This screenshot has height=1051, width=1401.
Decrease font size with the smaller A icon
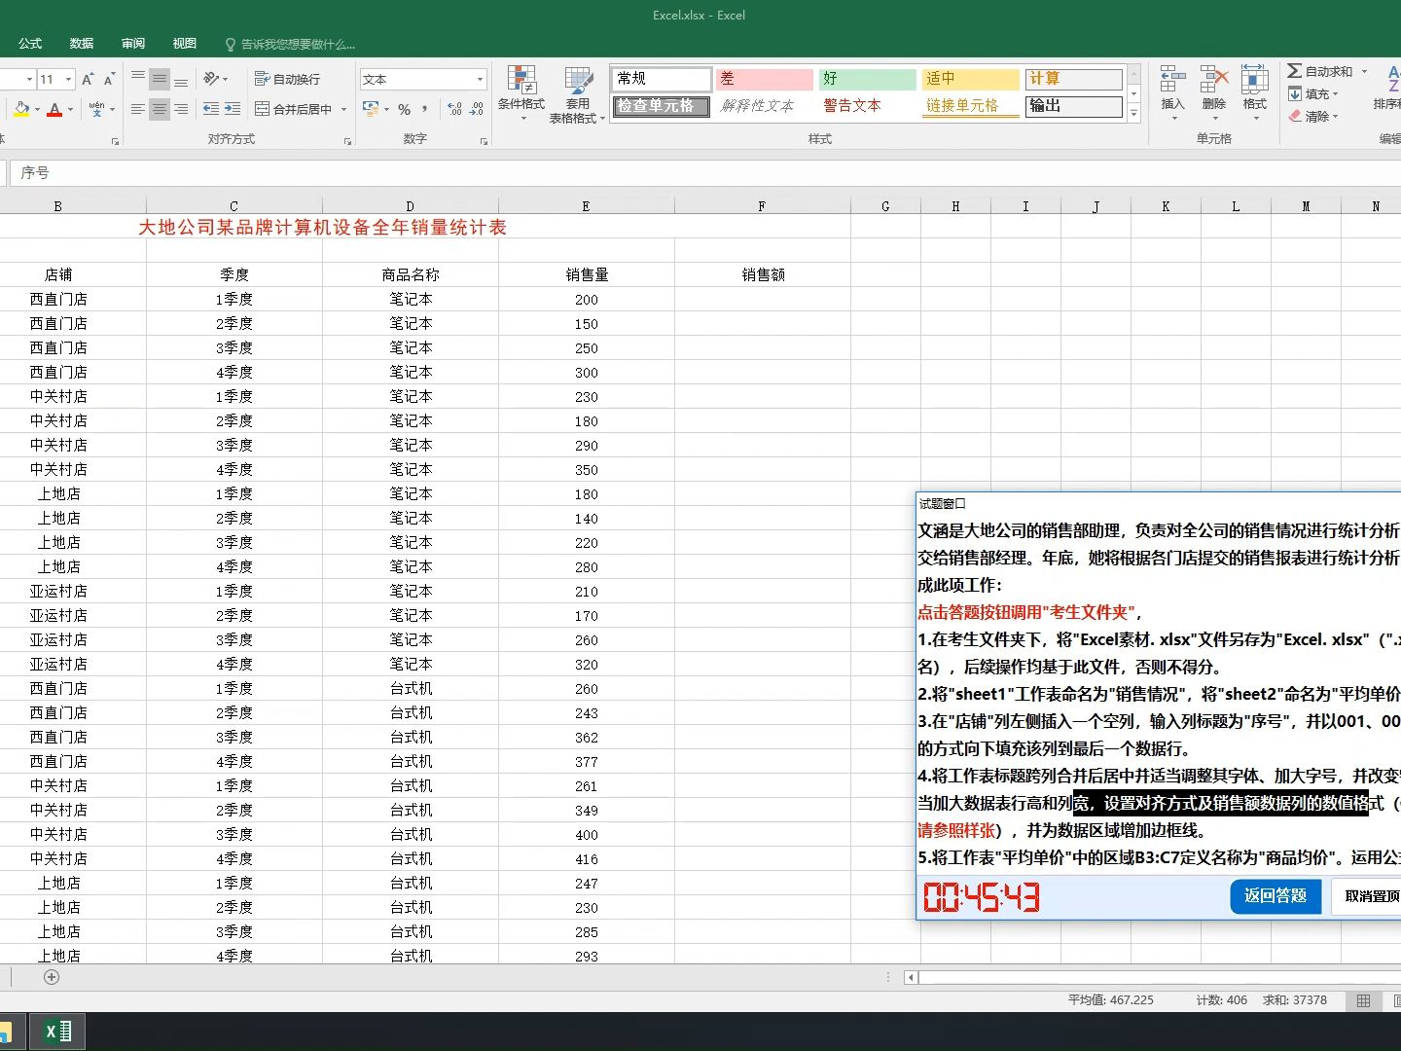[x=109, y=79]
